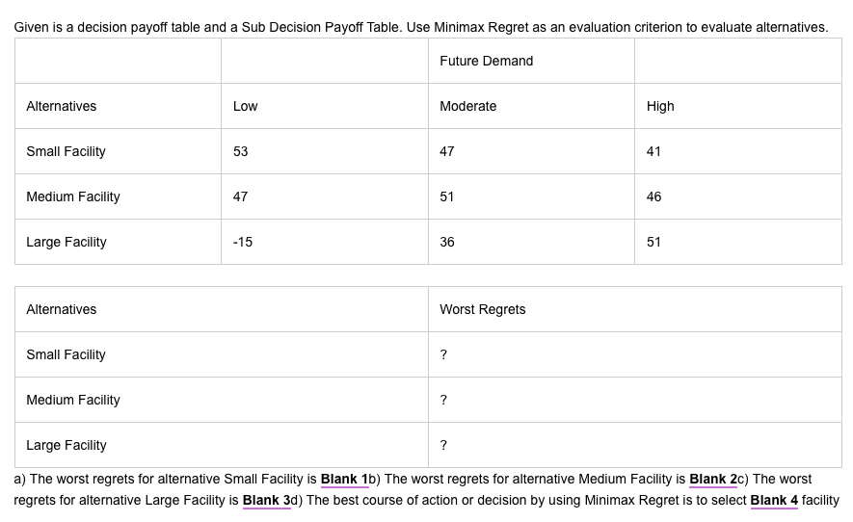Click Large Facility high demand value 51
This screenshot has height=522, width=853.
pos(738,242)
